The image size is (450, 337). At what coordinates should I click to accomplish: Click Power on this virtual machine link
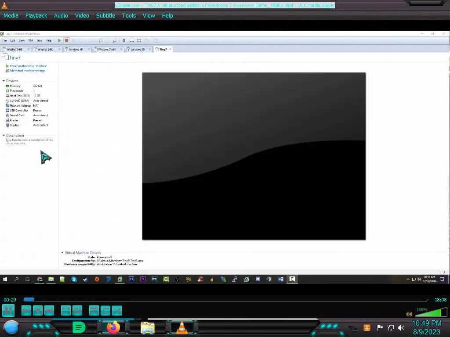[x=28, y=66]
